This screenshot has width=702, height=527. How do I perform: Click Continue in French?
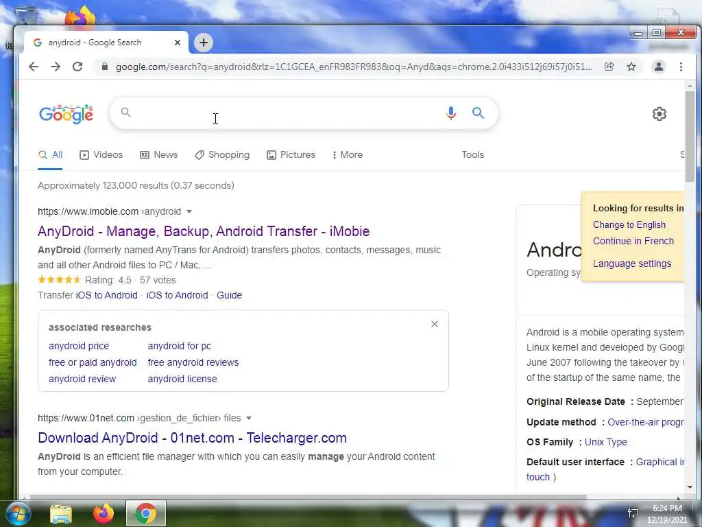tap(633, 241)
